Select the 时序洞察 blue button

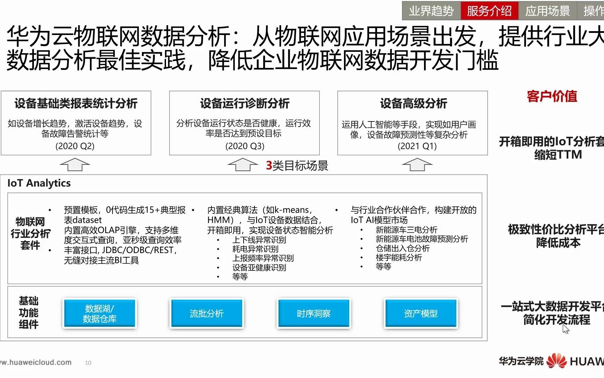point(314,313)
